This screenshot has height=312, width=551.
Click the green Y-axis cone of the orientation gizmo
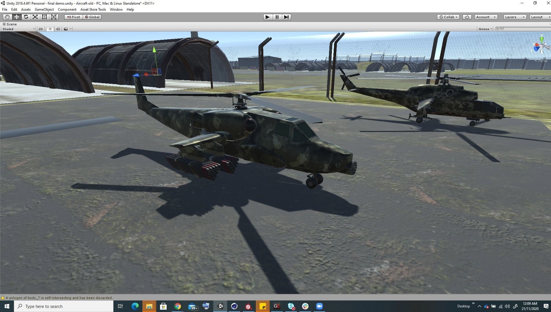click(541, 39)
